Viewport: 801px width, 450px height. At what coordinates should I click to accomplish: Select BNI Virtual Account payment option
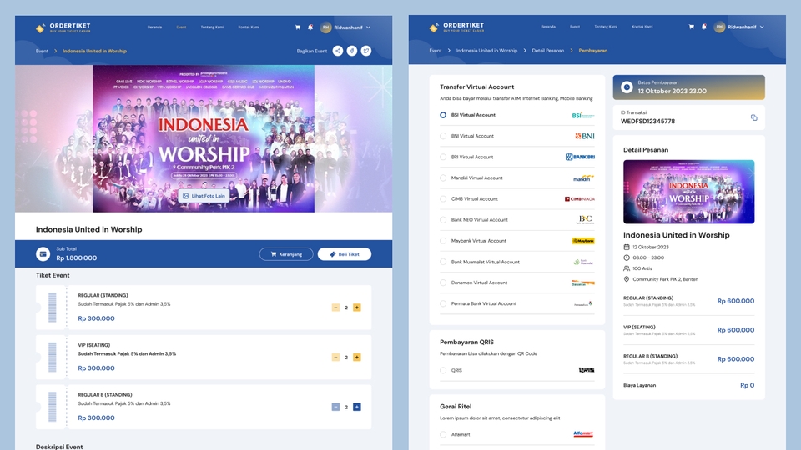443,136
